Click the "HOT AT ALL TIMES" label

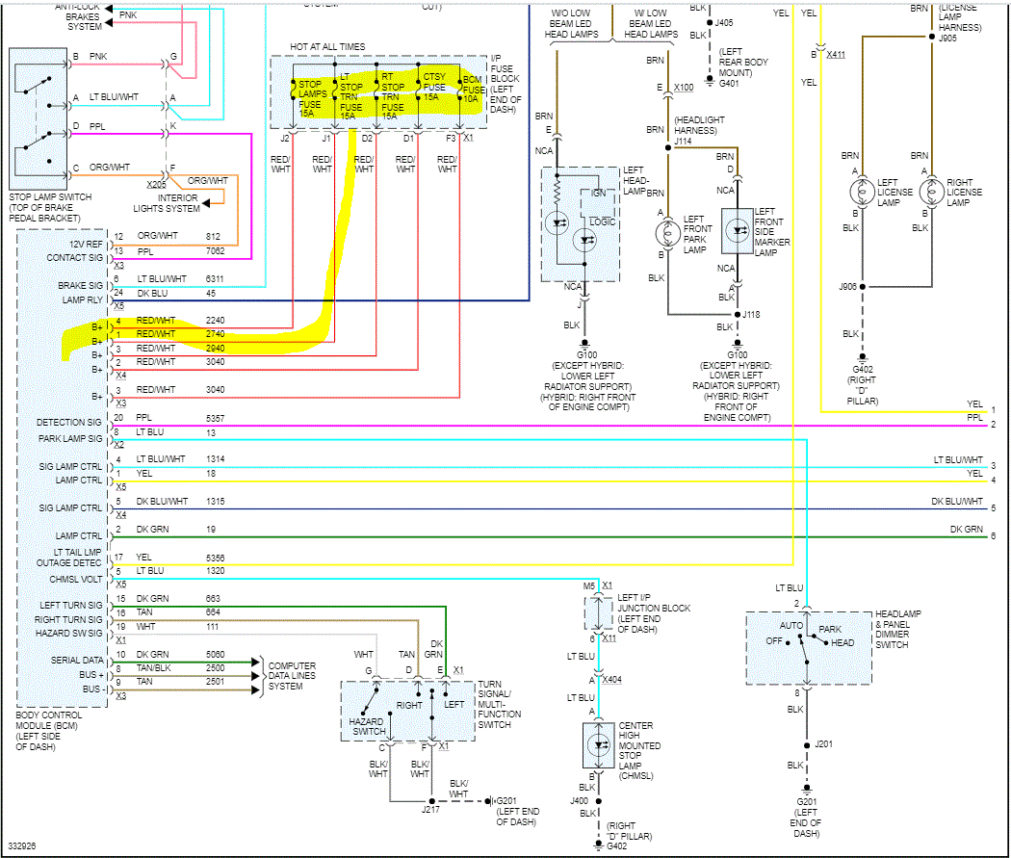(327, 47)
